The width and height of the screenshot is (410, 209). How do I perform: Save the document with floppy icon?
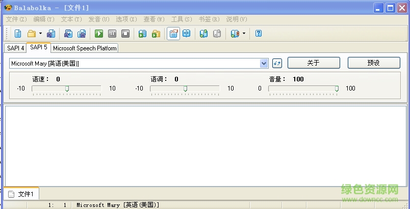click(x=50, y=34)
